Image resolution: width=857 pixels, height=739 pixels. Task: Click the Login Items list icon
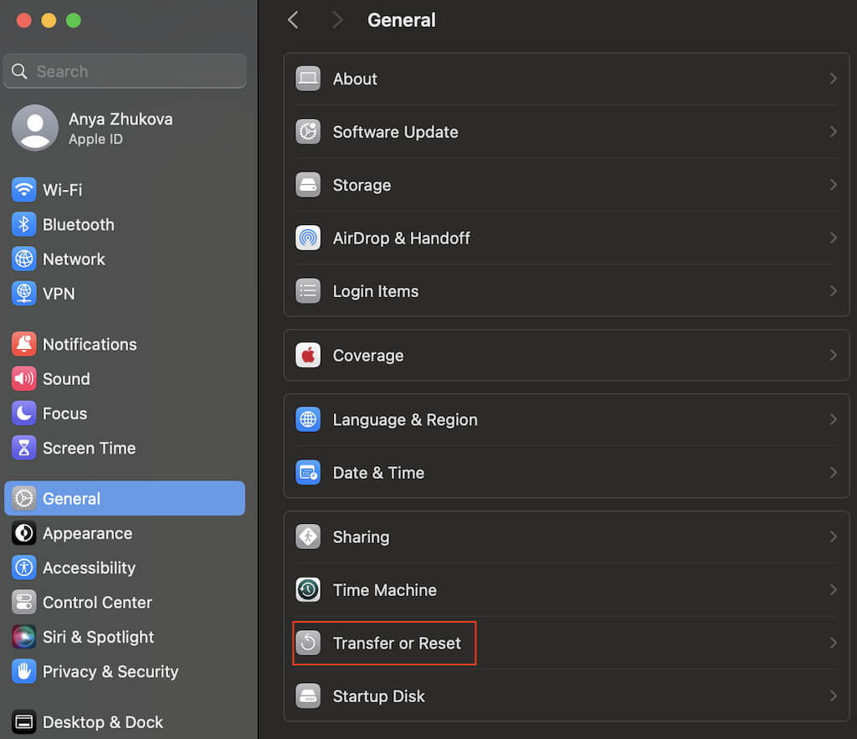(308, 290)
